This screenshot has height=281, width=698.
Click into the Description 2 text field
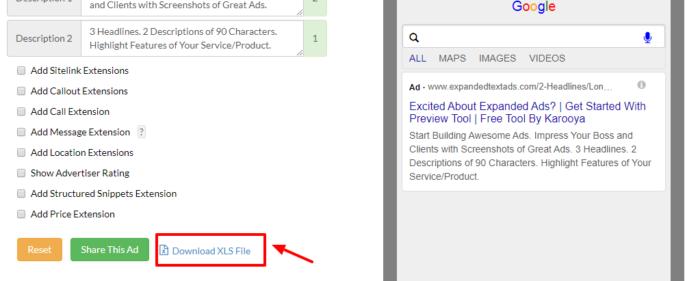(x=192, y=39)
